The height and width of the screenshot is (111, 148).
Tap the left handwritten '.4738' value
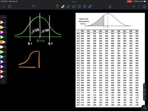(x=35, y=31)
